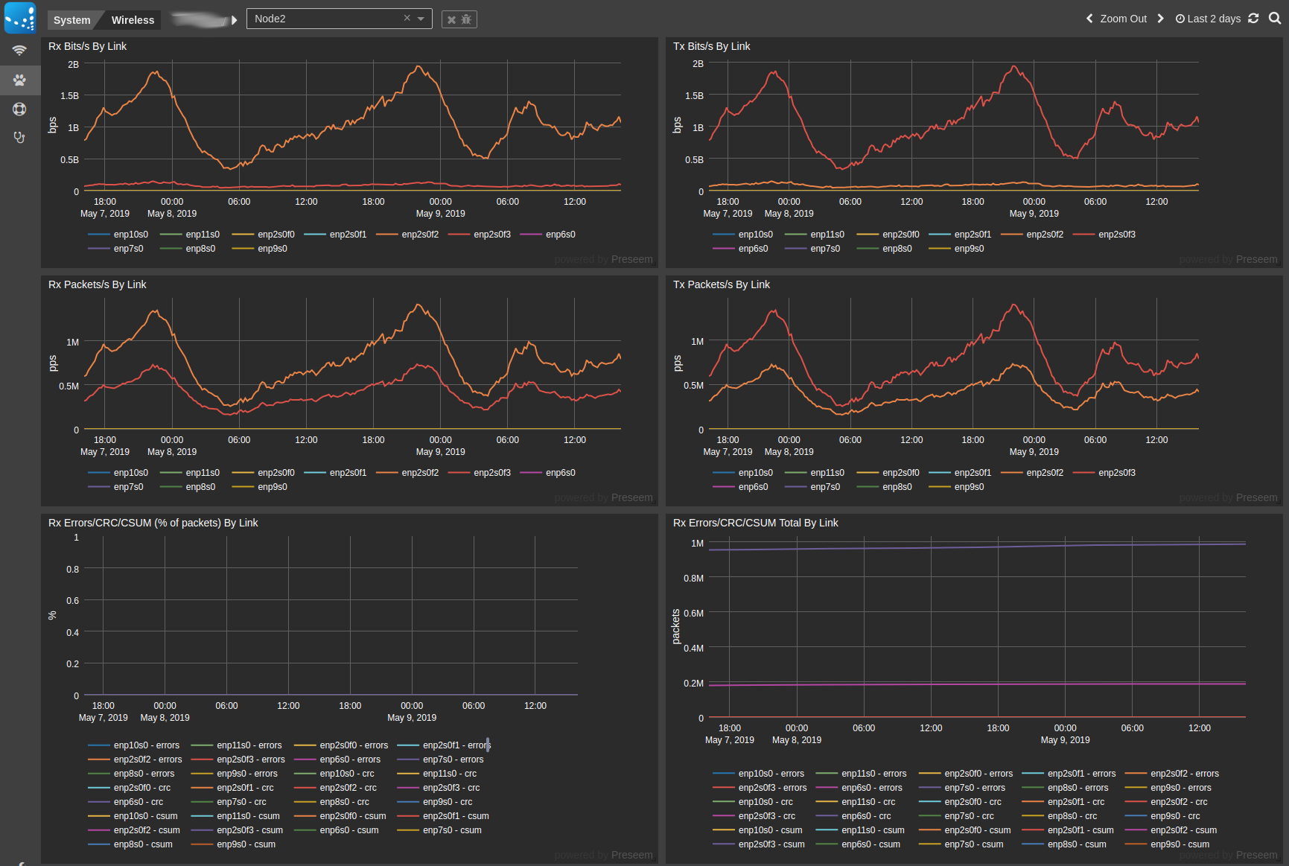Toggle enp11s0 - csum in Rx Errors Total legend
This screenshot has height=866, width=1289.
tap(860, 830)
